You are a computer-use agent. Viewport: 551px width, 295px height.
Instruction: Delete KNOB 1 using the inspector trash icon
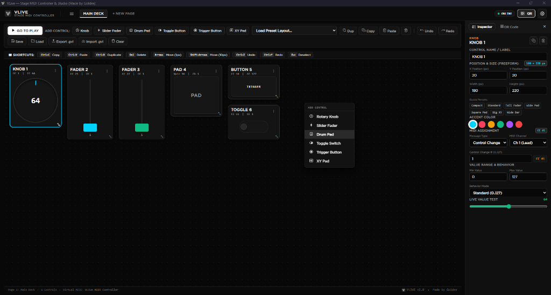(x=543, y=41)
